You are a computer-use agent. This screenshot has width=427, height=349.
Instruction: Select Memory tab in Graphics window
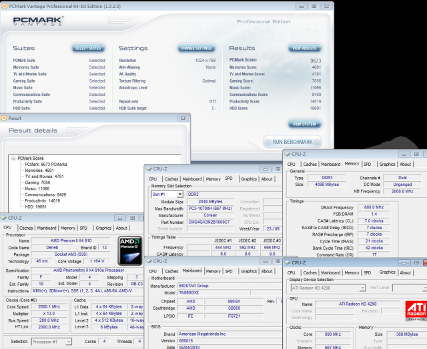[352, 272]
